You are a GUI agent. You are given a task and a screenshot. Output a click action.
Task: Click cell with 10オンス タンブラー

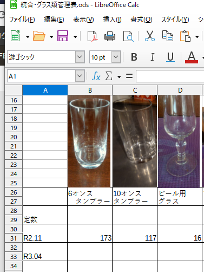[135, 197]
